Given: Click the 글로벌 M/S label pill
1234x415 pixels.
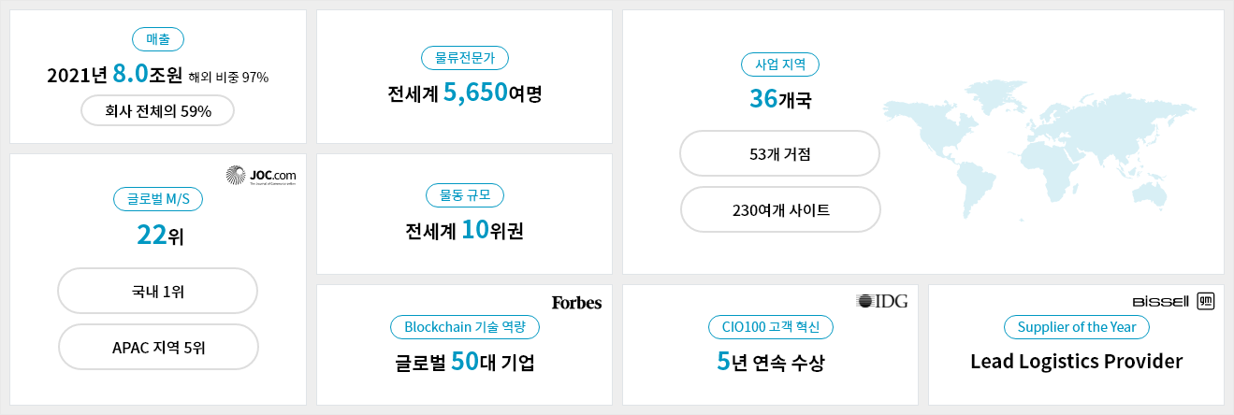Looking at the screenshot, I should tap(158, 198).
